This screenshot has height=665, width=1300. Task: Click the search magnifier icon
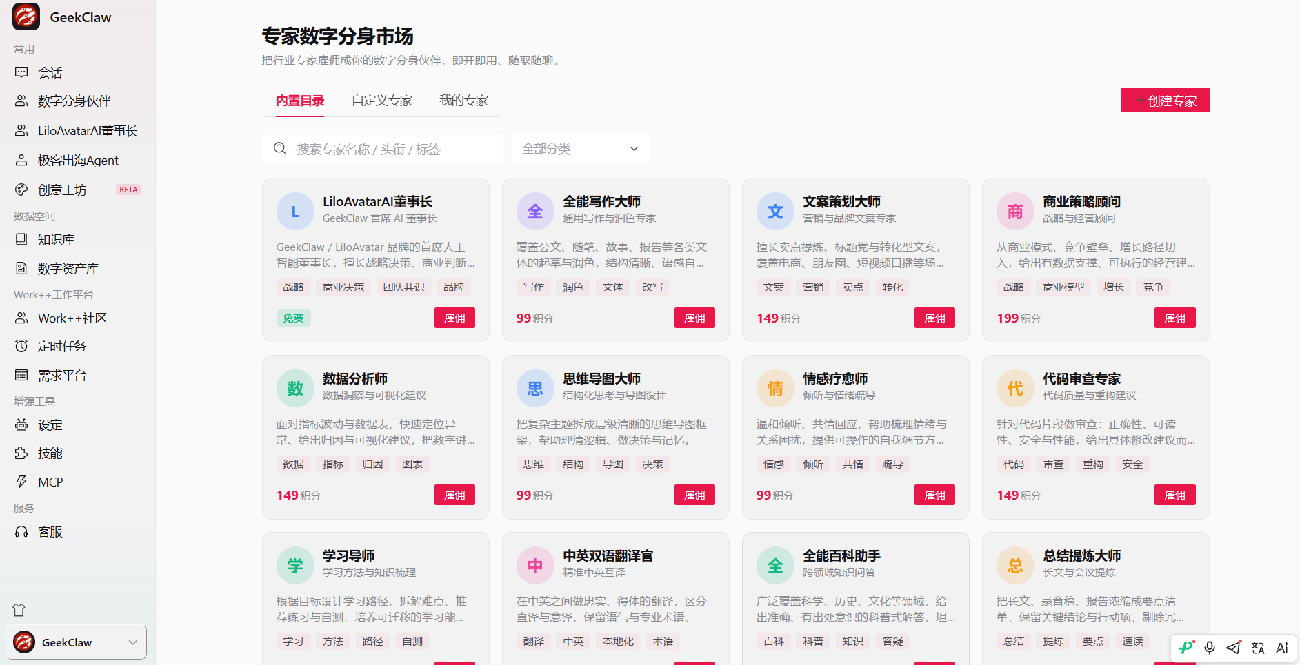pos(280,148)
